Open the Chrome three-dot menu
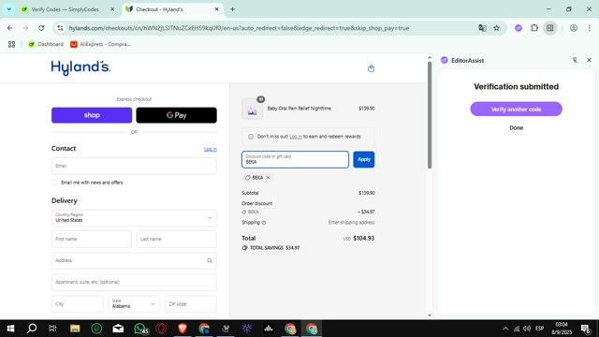The height and width of the screenshot is (337, 599). 590,28
